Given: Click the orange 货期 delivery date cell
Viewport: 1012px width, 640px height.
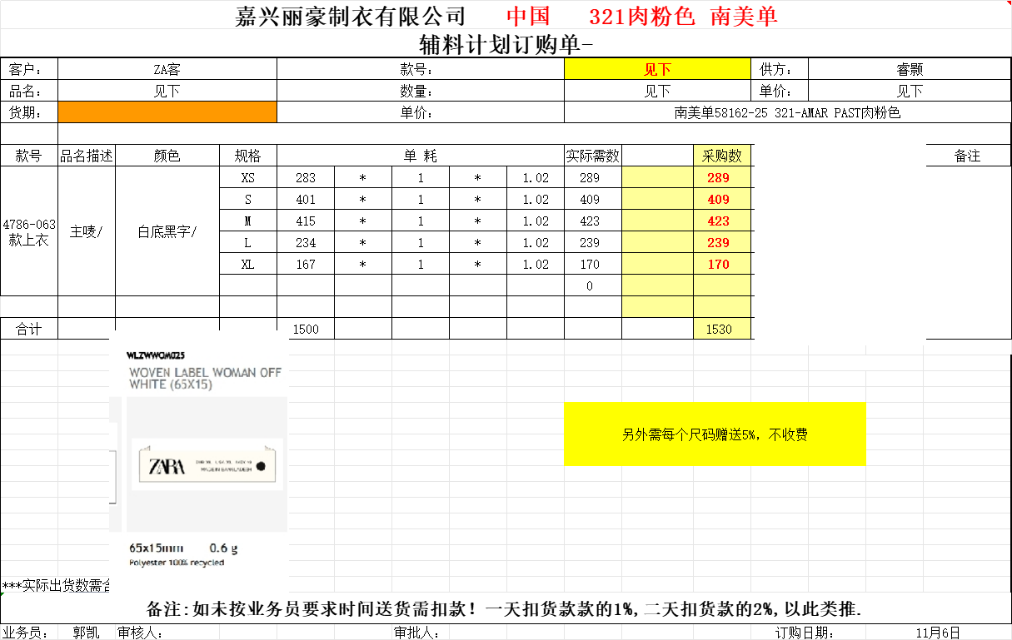Looking at the screenshot, I should coord(167,112).
